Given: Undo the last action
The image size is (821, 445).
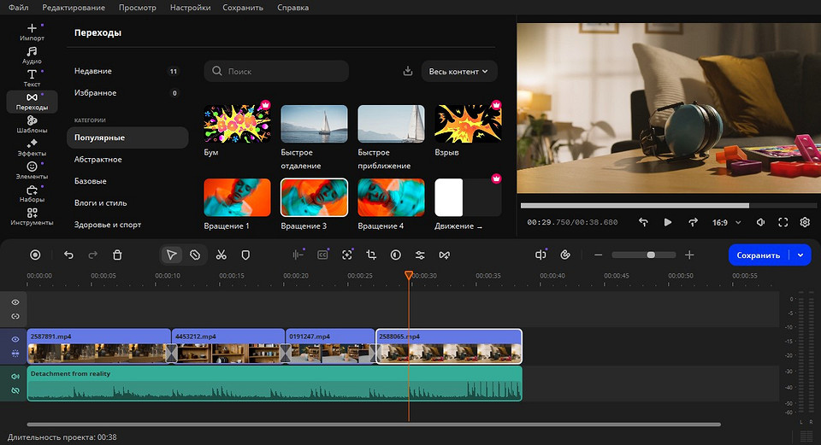Looking at the screenshot, I should pos(68,255).
